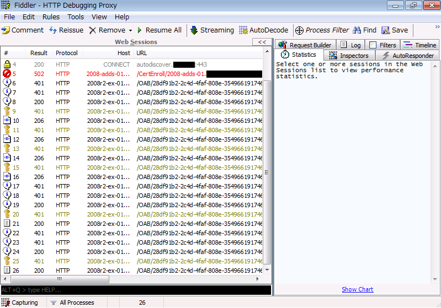This screenshot has width=441, height=308.
Task: Click sessions list scroll-right arrow
Action: click(x=258, y=279)
